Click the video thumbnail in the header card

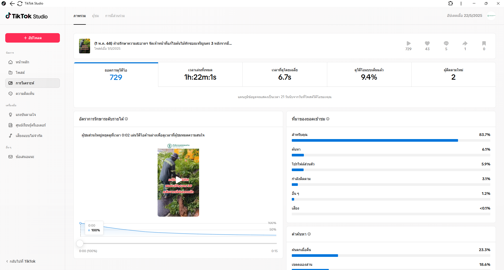tap(85, 46)
